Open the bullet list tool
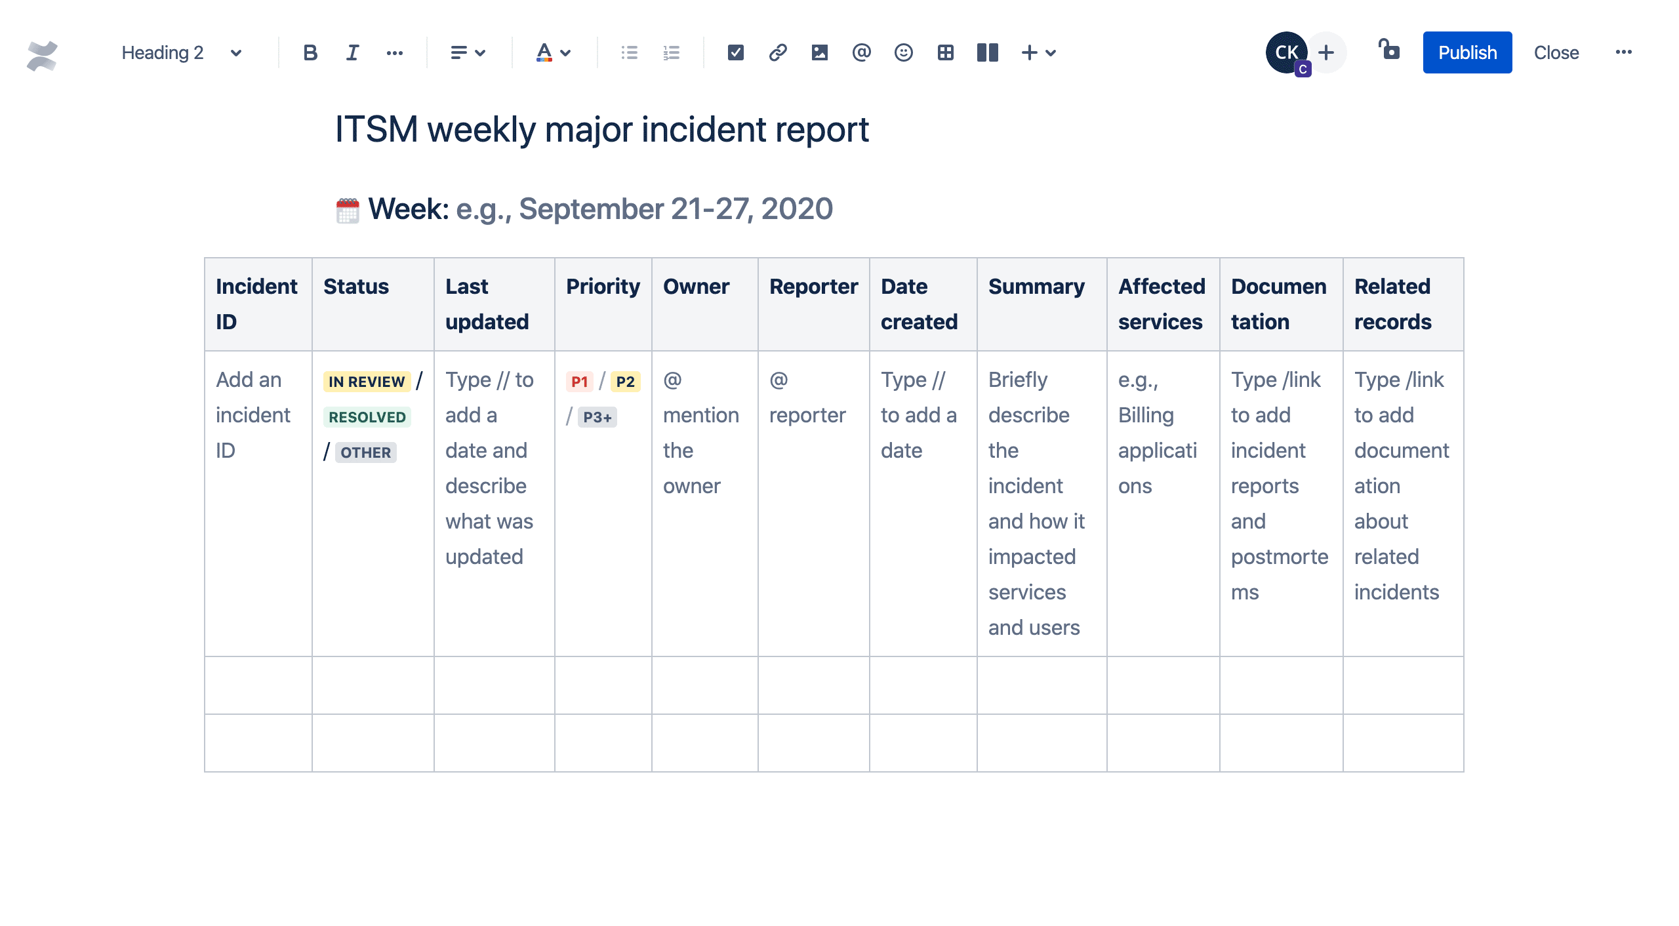1679x926 pixels. (x=629, y=51)
